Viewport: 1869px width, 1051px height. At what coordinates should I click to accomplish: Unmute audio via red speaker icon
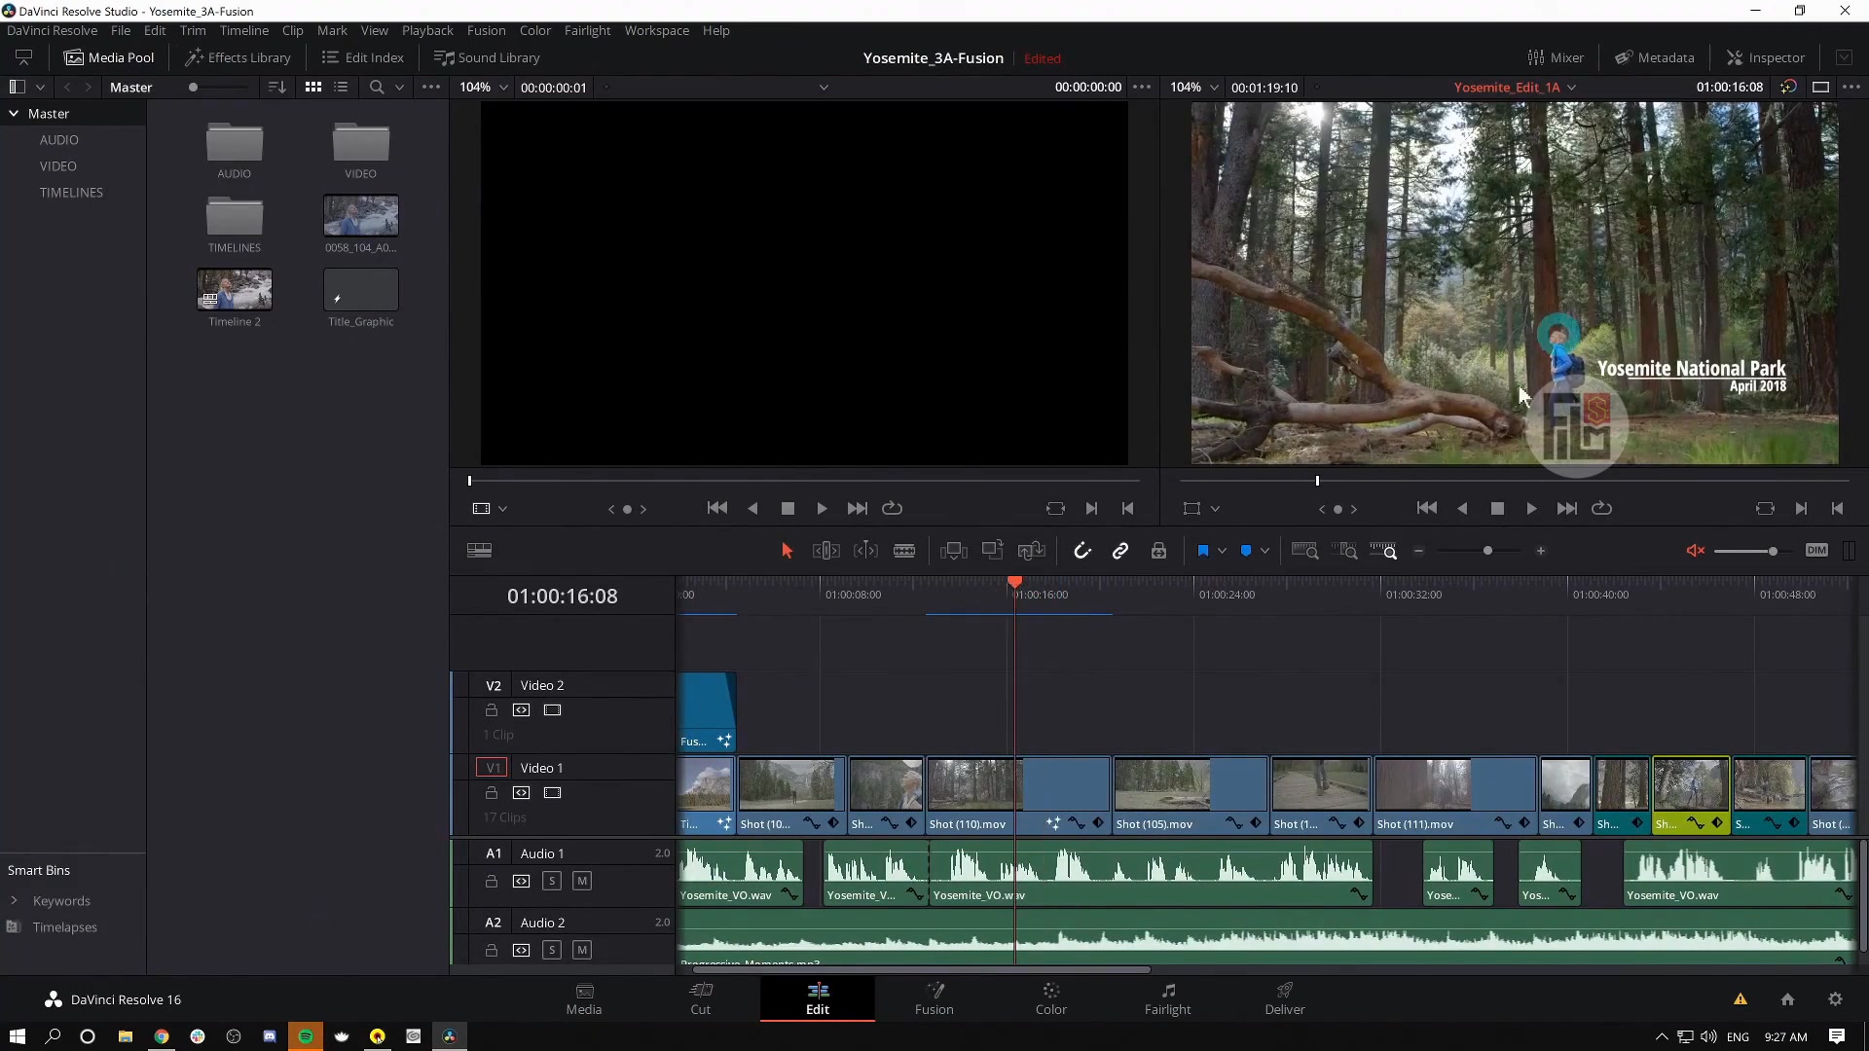[1695, 551]
